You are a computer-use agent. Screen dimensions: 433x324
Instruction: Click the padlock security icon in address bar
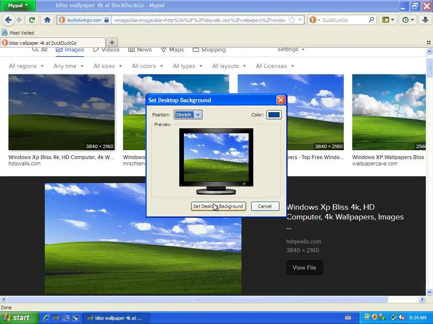coord(106,20)
